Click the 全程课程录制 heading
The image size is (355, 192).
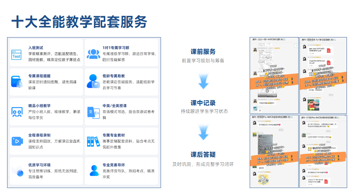39,135
